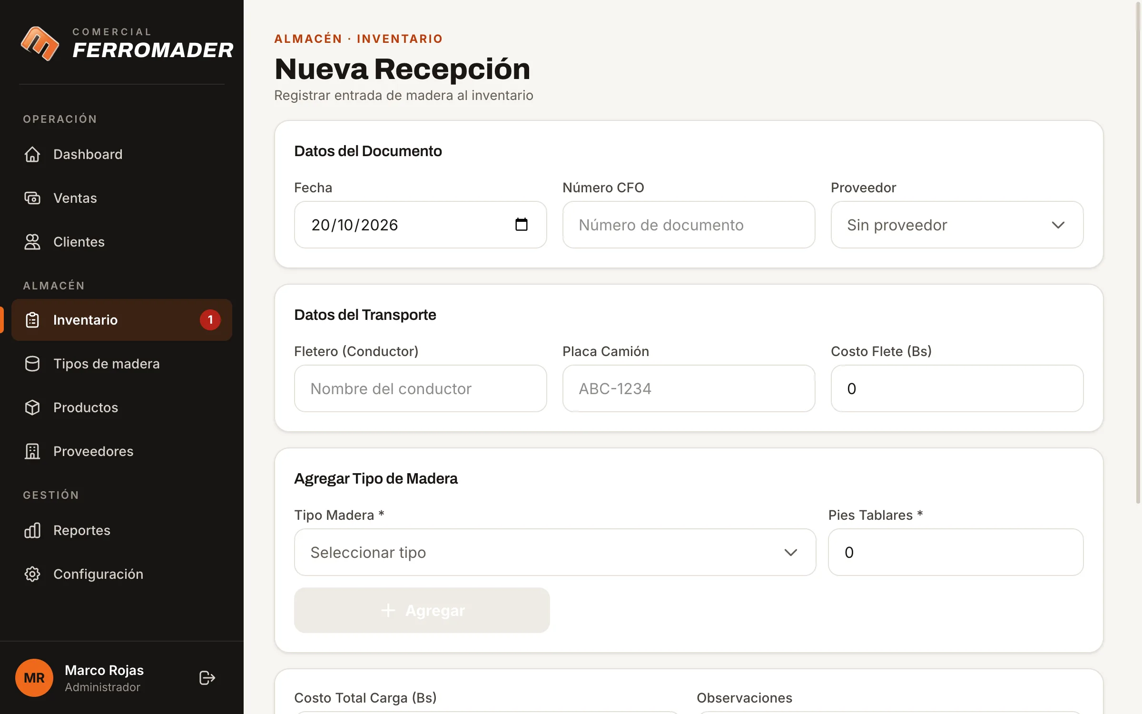Click the Marco Rojas user name
The image size is (1142, 714).
click(104, 670)
